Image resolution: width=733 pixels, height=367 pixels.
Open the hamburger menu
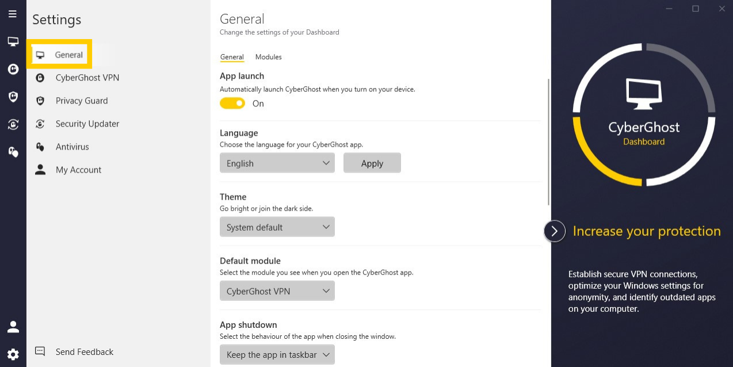pos(13,14)
